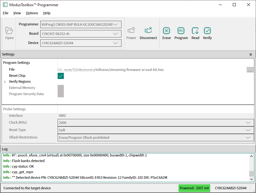Click the Disconnect icon

(148, 30)
